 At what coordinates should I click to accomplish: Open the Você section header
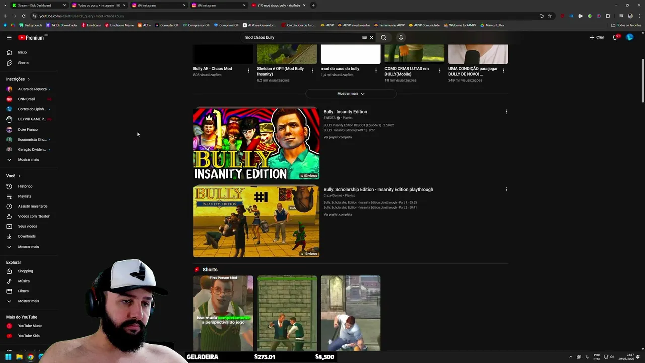pos(13,176)
